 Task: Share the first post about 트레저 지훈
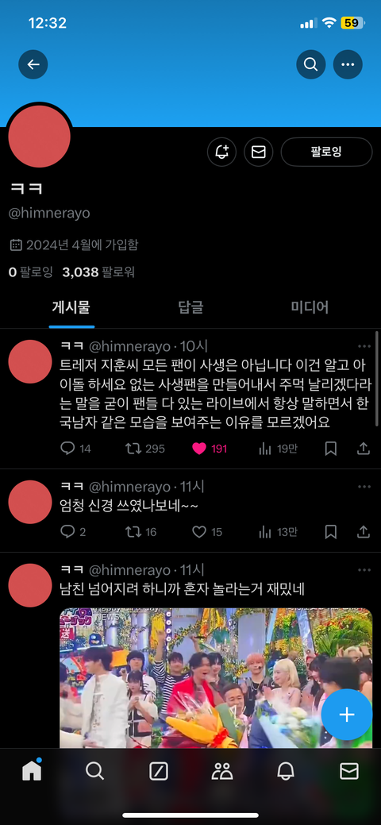[x=363, y=449]
